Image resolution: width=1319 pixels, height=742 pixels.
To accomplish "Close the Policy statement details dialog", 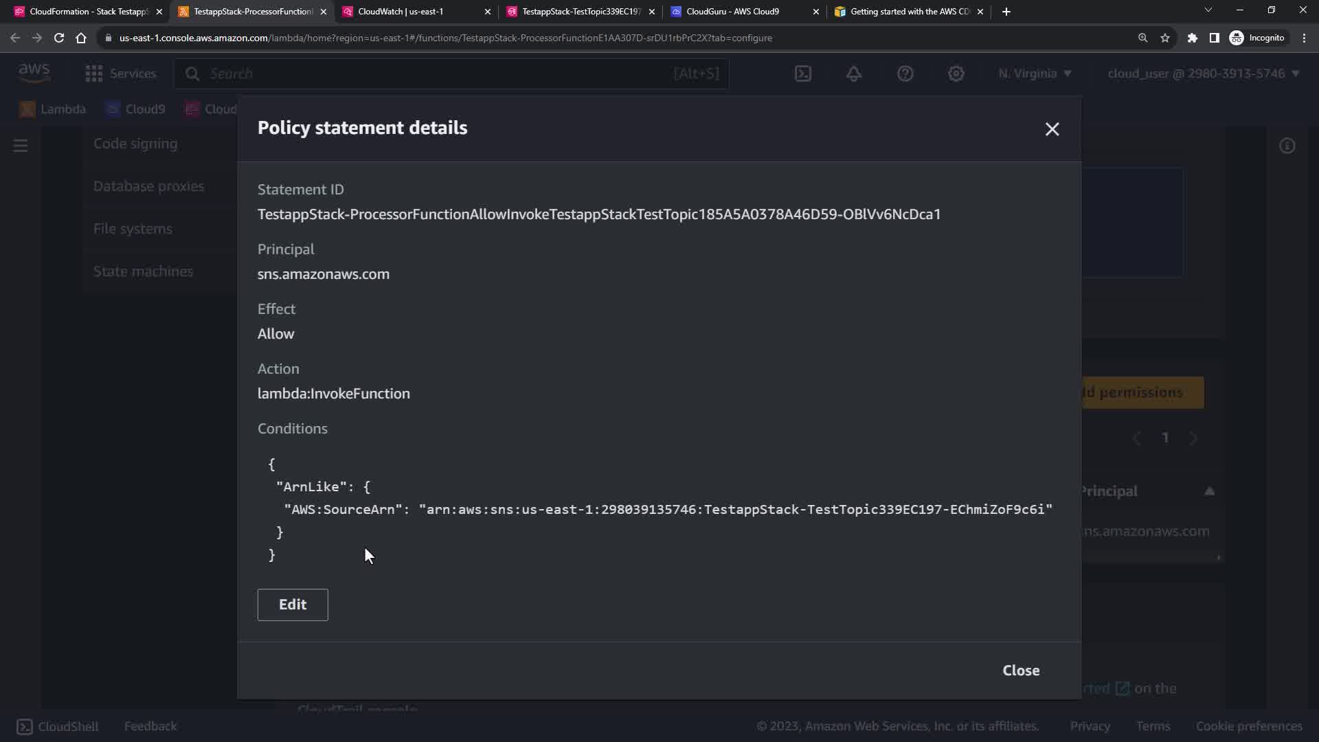I will point(1052,129).
